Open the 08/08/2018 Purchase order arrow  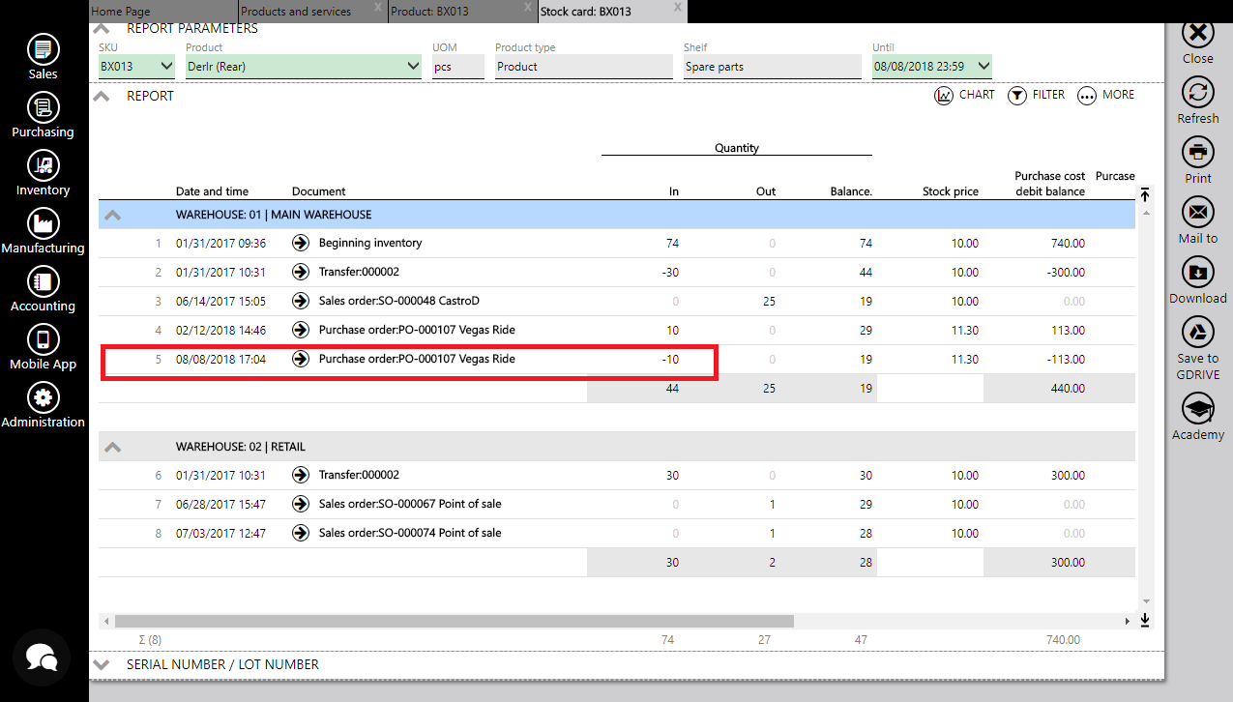click(301, 359)
